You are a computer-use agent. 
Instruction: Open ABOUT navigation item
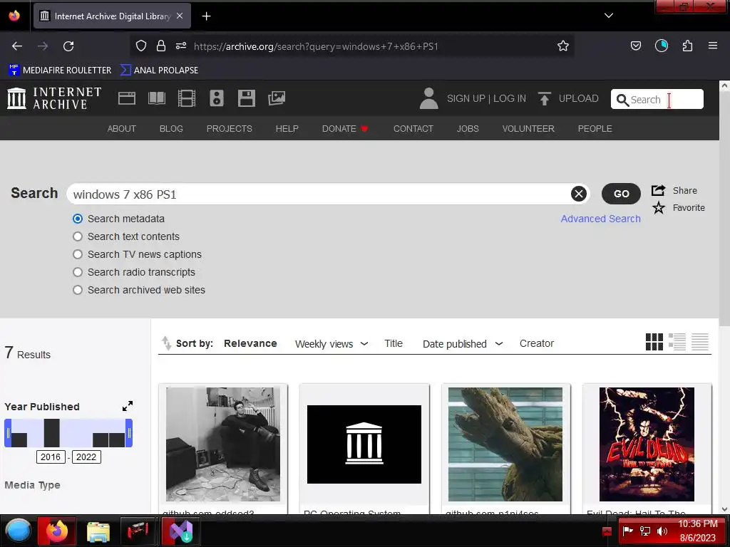click(x=121, y=129)
